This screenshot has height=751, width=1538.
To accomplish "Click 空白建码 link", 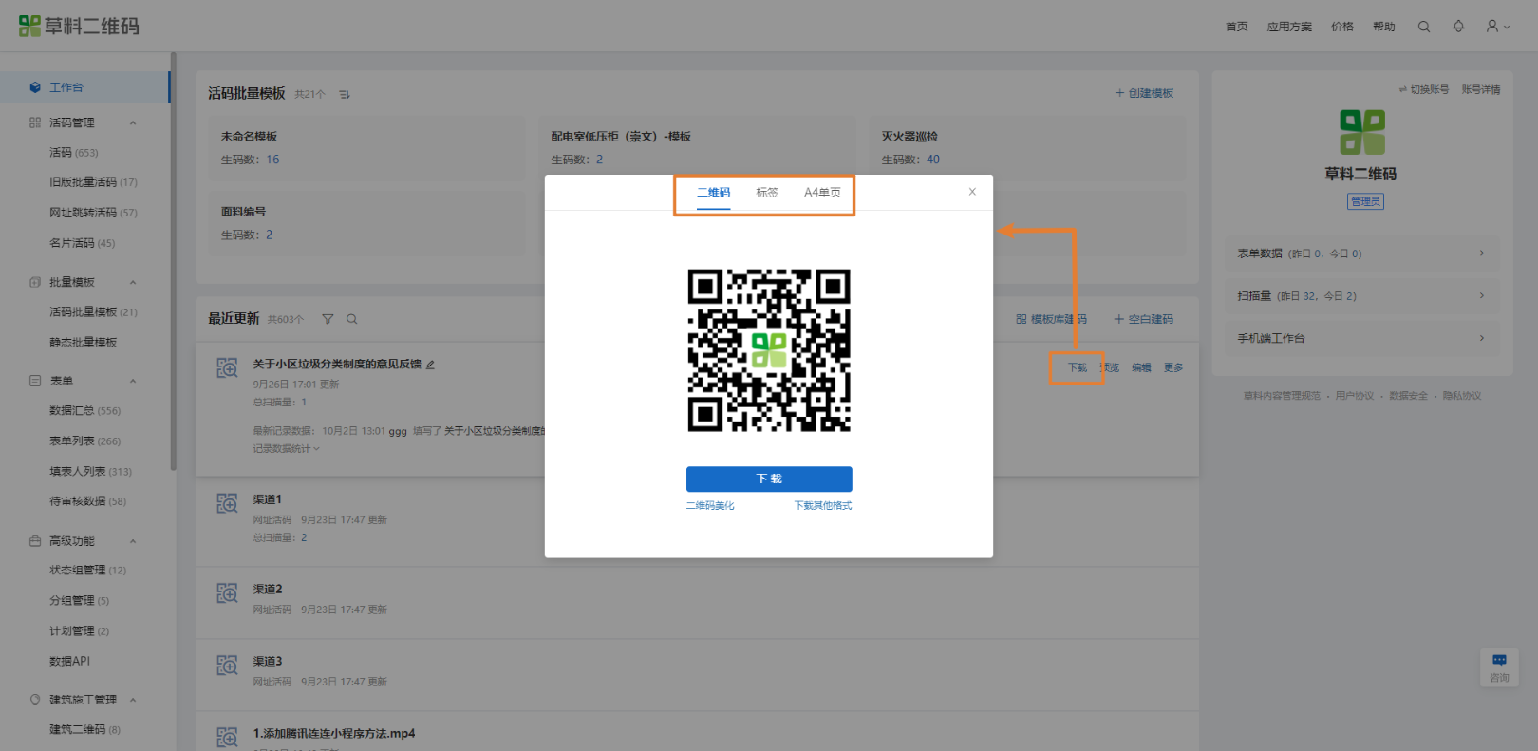I will coord(1143,319).
